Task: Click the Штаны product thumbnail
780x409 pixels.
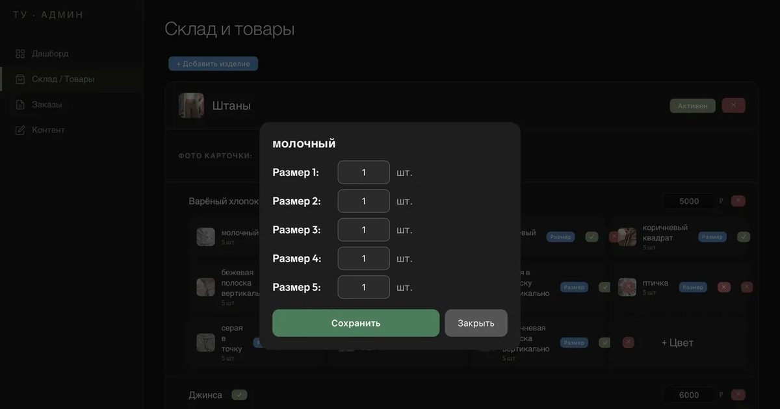Action: pyautogui.click(x=192, y=105)
